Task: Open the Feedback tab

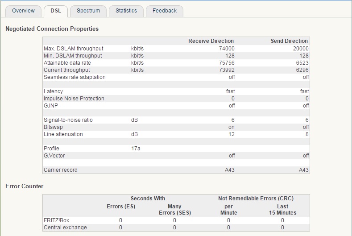Action: 164,11
